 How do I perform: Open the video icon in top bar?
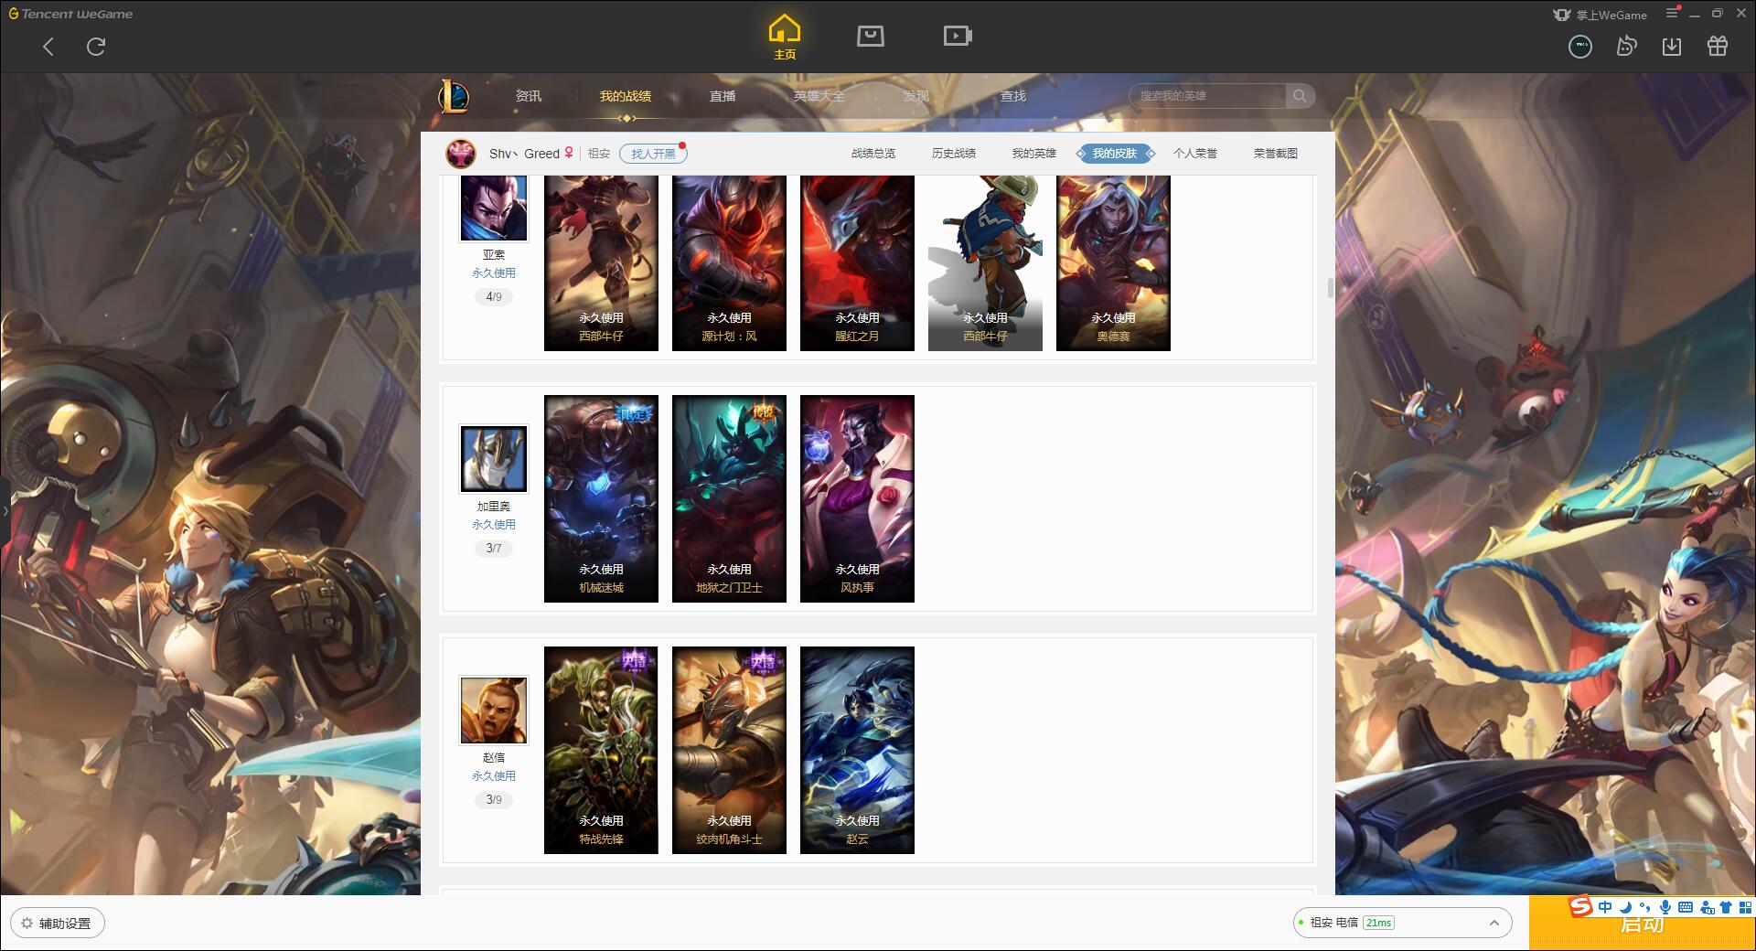pos(958,36)
